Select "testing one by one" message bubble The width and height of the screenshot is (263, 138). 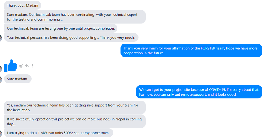(x=61, y=28)
